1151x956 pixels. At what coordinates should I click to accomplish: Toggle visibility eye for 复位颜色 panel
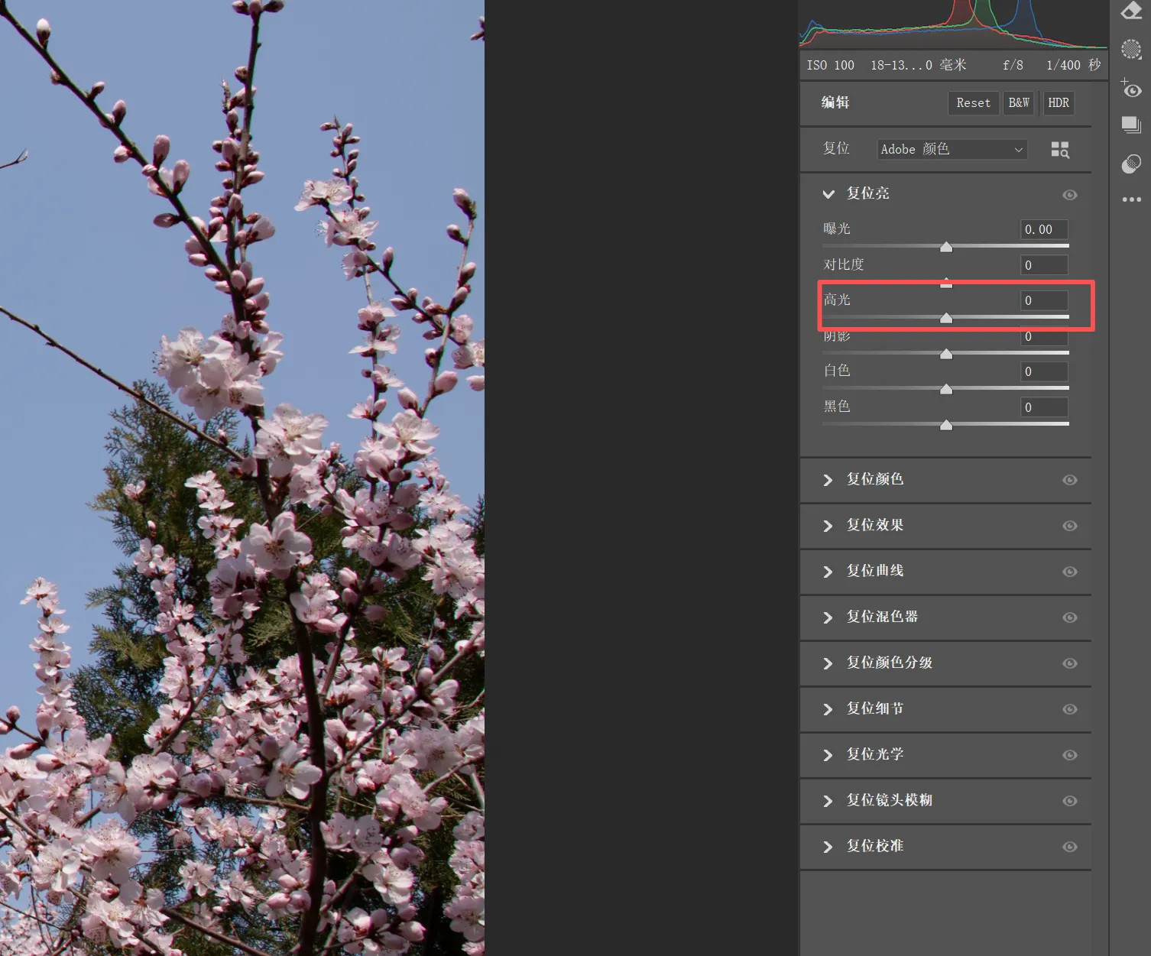pyautogui.click(x=1069, y=480)
